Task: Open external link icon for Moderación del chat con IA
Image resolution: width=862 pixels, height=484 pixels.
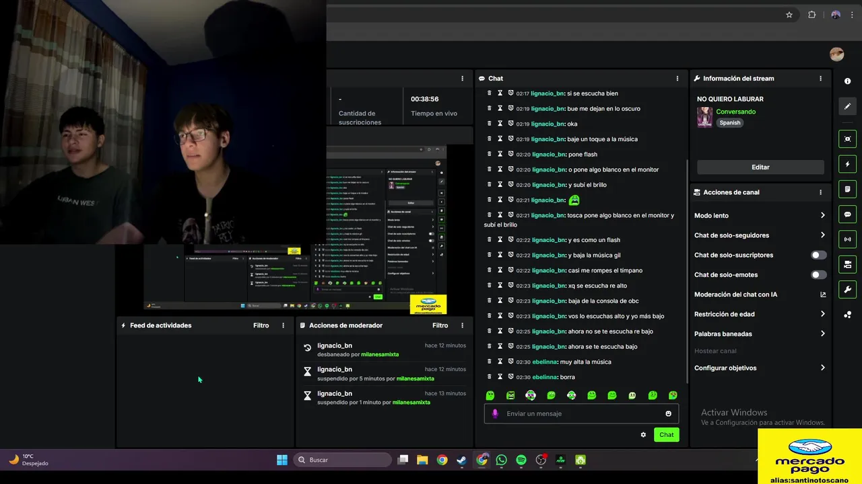Action: pos(822,294)
